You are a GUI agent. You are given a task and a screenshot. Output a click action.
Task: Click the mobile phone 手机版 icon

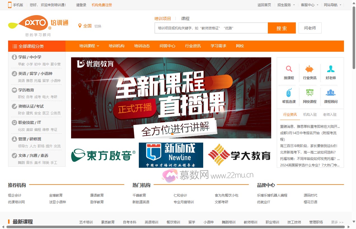(10, 5)
